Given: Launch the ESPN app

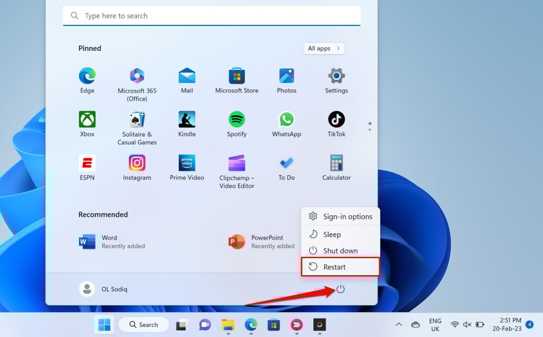Looking at the screenshot, I should (x=87, y=168).
